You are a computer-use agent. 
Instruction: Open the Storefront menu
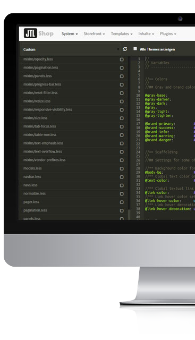[95, 33]
